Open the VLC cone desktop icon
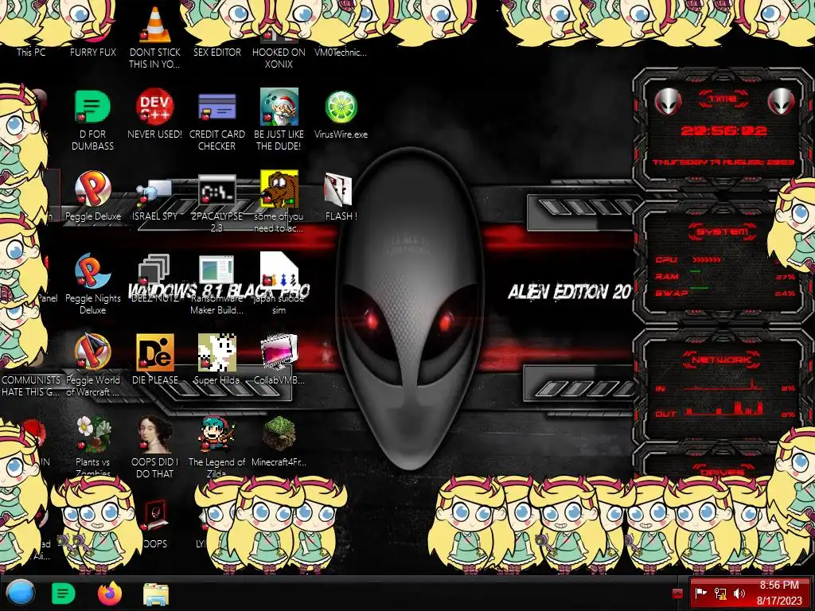The height and width of the screenshot is (611, 815). [155, 25]
